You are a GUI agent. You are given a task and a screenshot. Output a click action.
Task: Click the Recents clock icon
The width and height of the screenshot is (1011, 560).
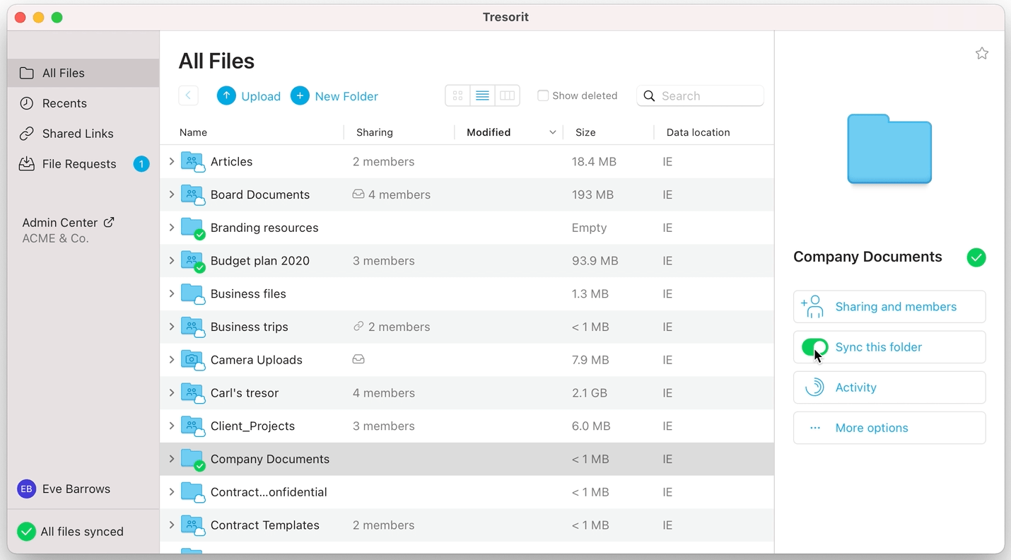click(x=26, y=103)
